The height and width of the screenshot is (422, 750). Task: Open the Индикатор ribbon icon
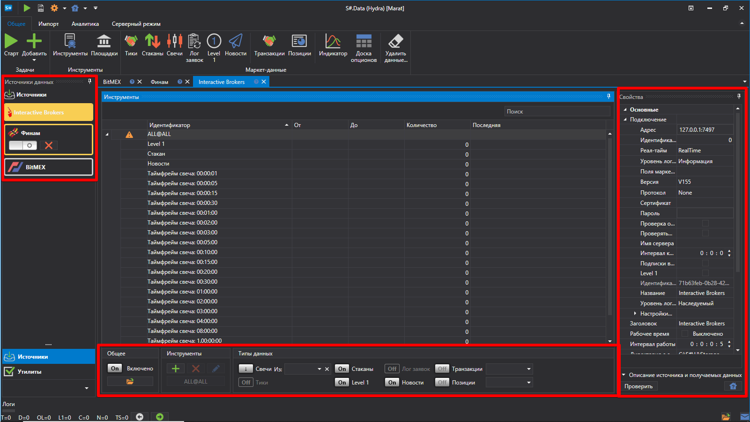(x=333, y=45)
